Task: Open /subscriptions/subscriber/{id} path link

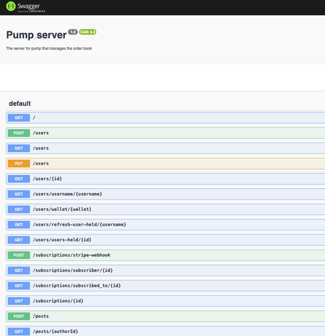Action: coord(73,270)
